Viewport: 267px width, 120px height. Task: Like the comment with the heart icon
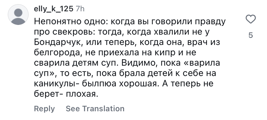[x=251, y=19]
